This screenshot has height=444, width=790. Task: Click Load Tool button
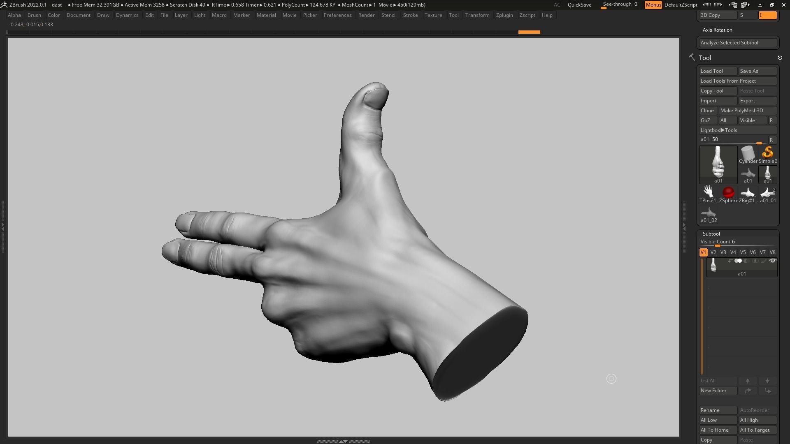[718, 71]
